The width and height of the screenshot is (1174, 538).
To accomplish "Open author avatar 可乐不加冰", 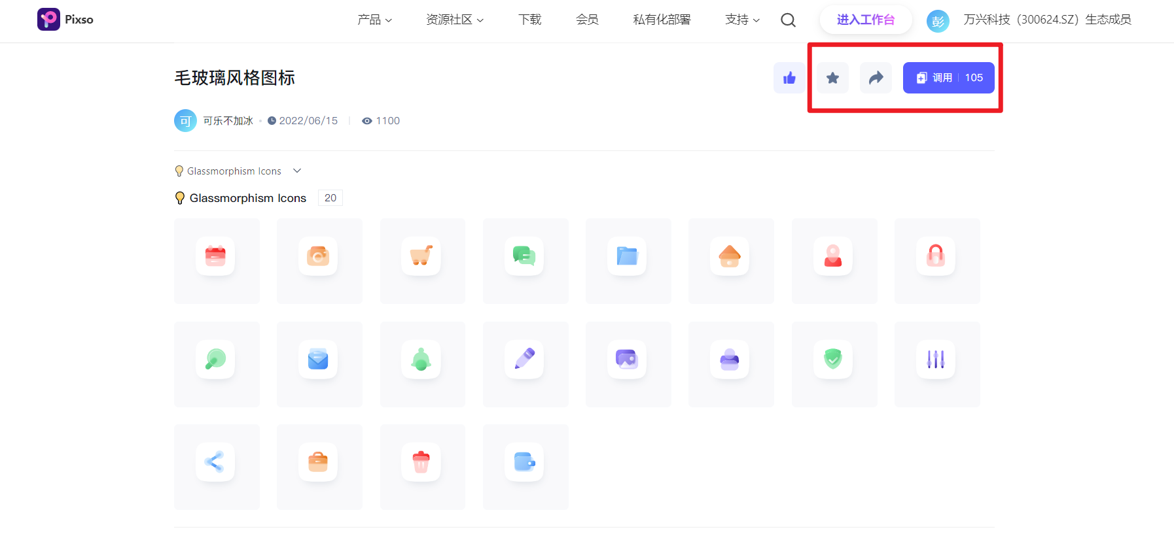I will pos(185,121).
